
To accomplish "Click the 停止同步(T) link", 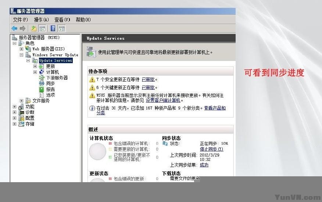I will [x=211, y=149].
